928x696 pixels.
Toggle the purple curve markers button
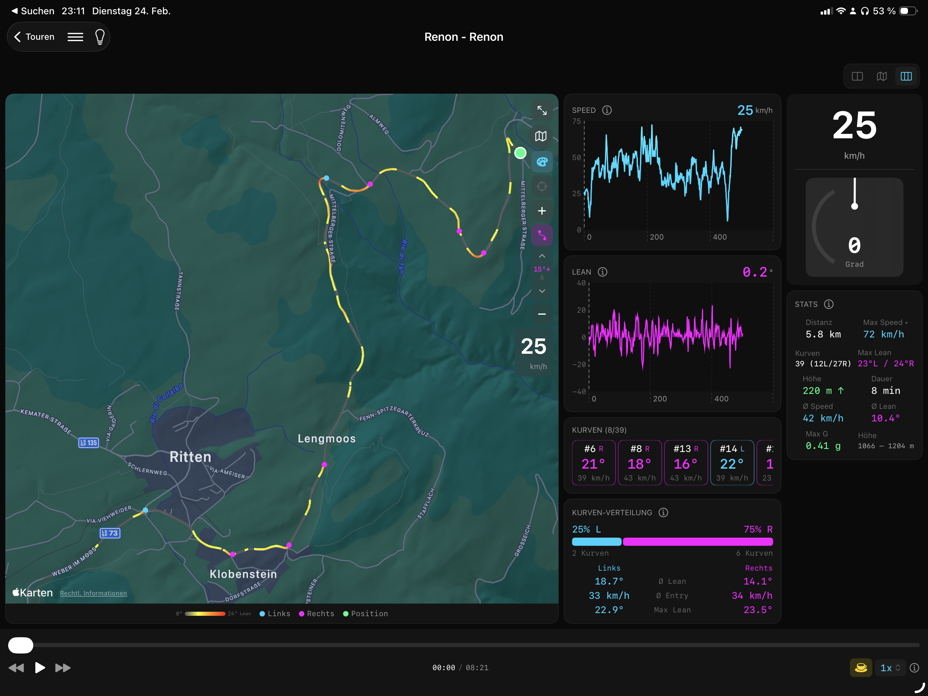pyautogui.click(x=541, y=236)
